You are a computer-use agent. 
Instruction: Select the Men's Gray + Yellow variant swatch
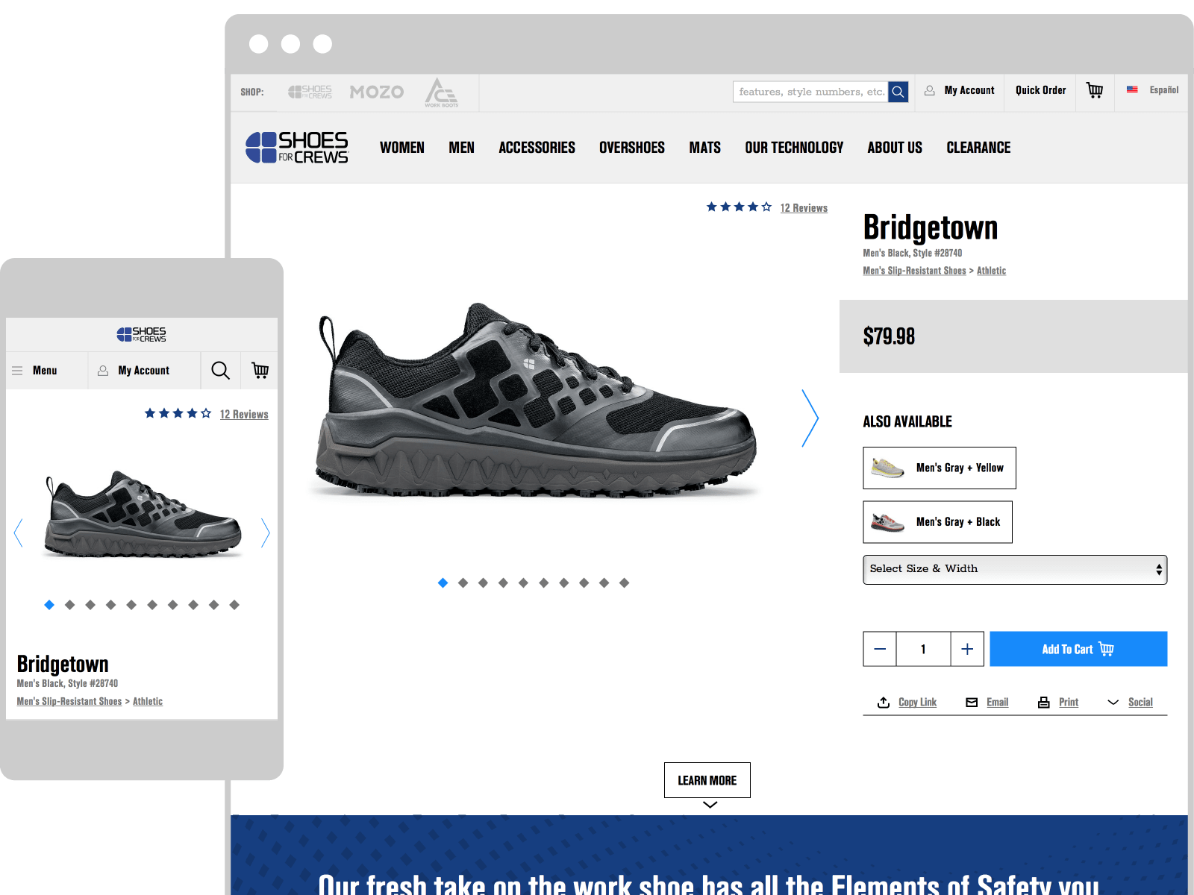click(939, 468)
